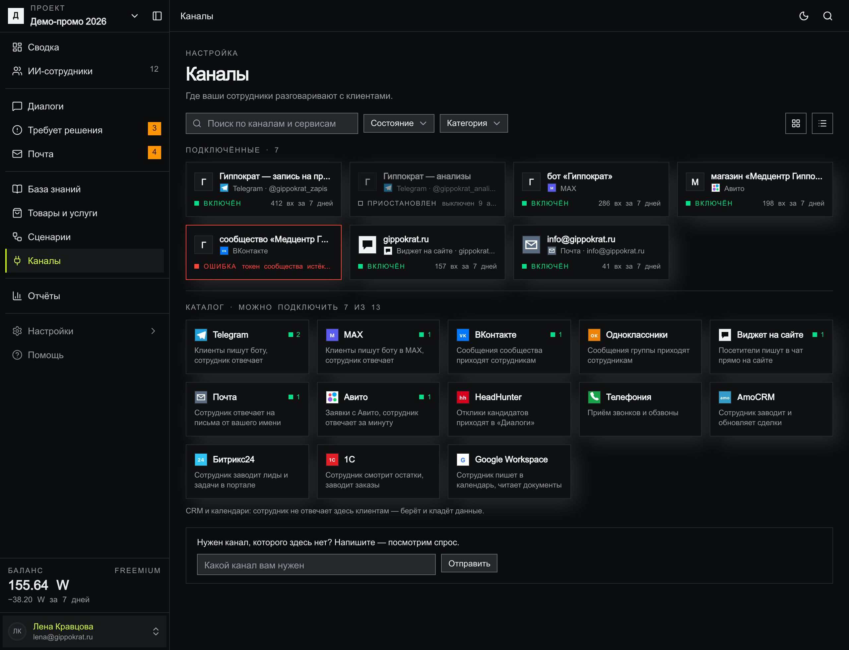Select Битрикс24 in the catalog
The image size is (849, 650).
click(247, 471)
